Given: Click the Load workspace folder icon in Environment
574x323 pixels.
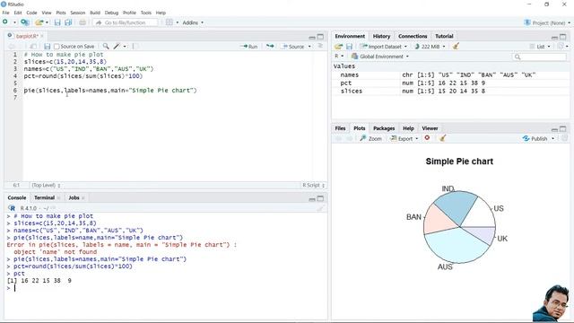Looking at the screenshot, I should point(339,47).
